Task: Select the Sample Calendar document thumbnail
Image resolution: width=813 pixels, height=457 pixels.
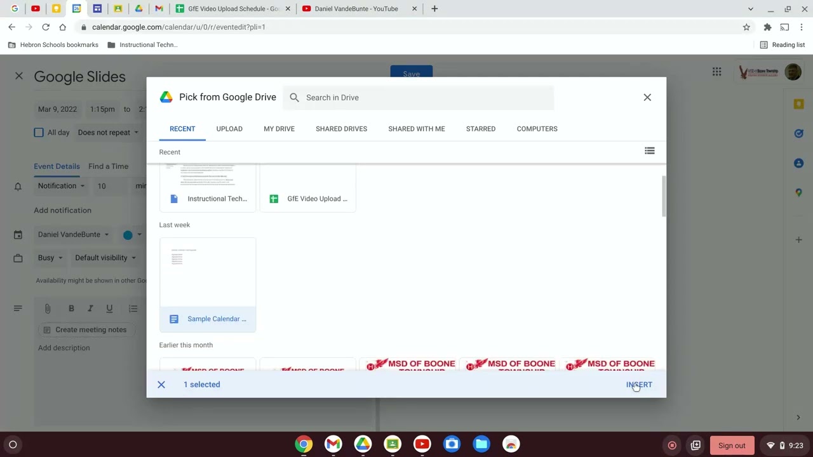Action: pyautogui.click(x=208, y=284)
